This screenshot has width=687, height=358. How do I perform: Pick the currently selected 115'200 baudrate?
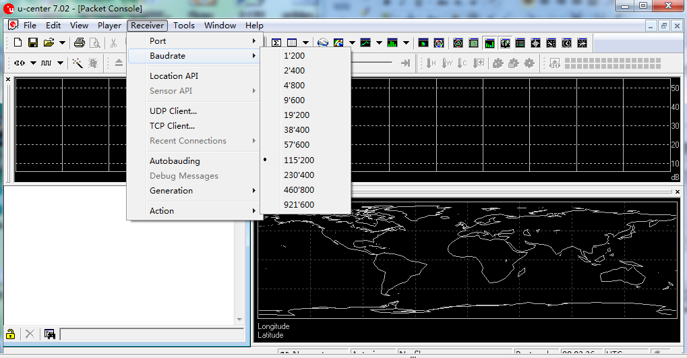[x=305, y=160]
